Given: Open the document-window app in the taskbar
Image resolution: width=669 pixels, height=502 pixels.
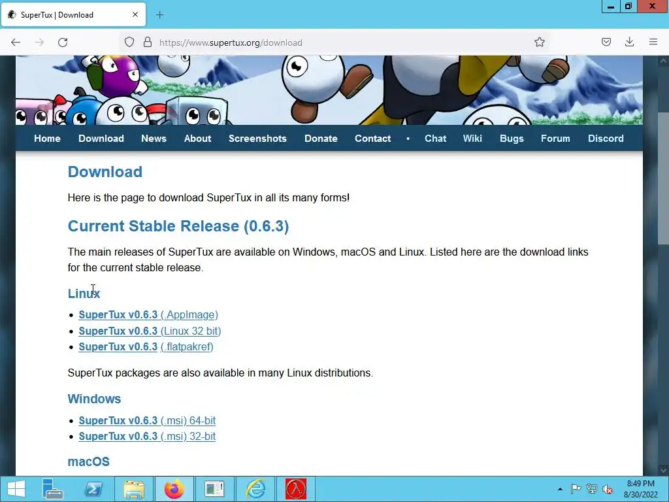Looking at the screenshot, I should click(214, 489).
